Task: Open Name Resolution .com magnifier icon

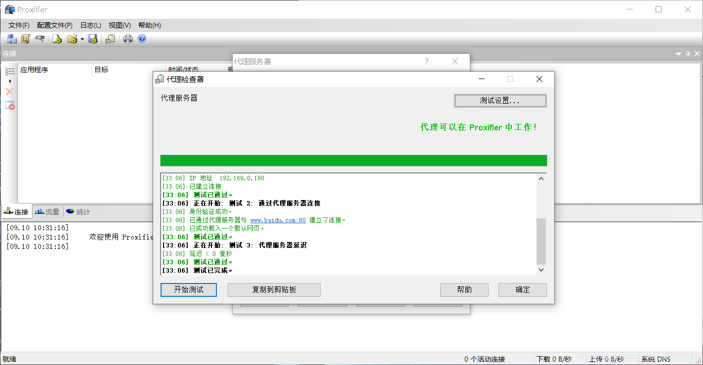Action: (x=40, y=39)
